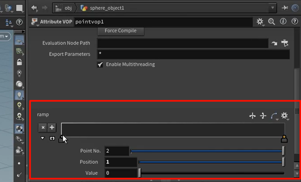The width and height of the screenshot is (301, 182).
Task: Toggle Enable Multithreading checkbox
Action: point(100,65)
